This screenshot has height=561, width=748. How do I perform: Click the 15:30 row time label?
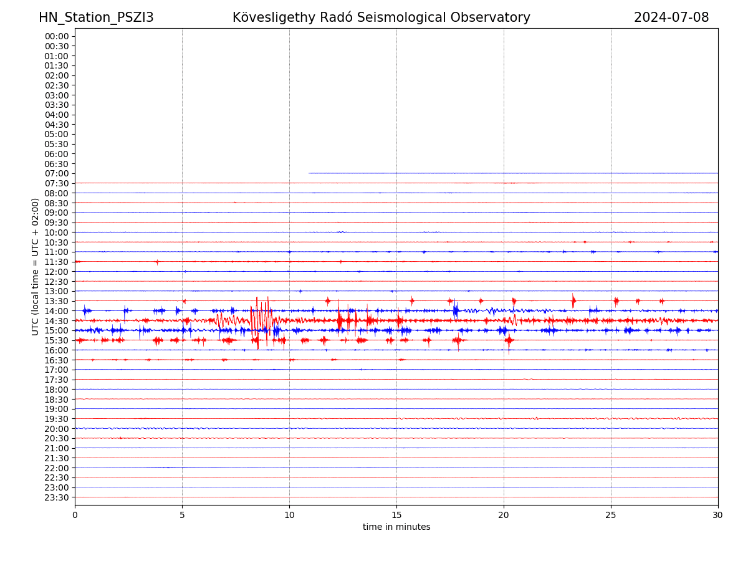click(56, 340)
